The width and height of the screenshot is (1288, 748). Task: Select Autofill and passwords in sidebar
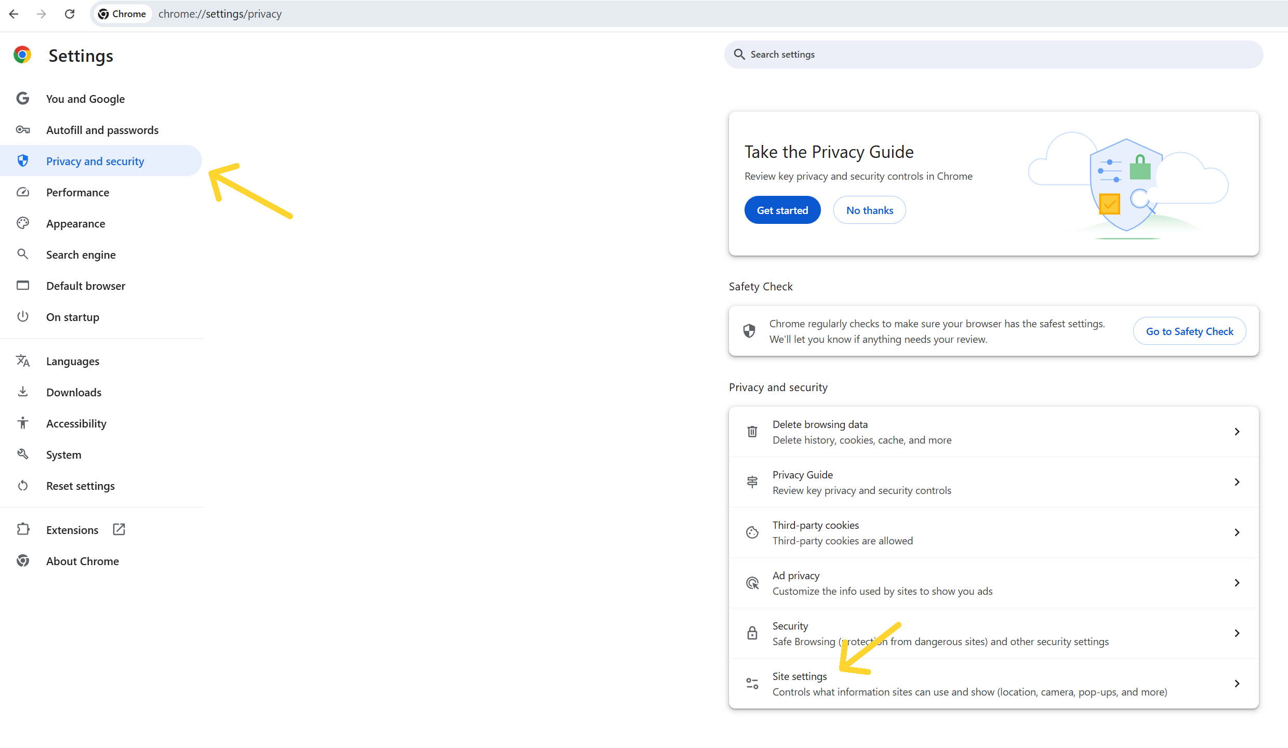pyautogui.click(x=102, y=130)
